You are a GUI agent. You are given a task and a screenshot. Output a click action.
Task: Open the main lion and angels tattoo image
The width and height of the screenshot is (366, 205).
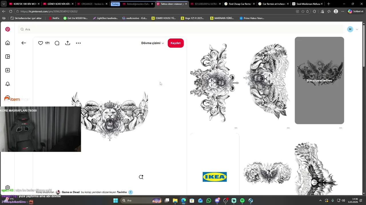pyautogui.click(x=110, y=116)
